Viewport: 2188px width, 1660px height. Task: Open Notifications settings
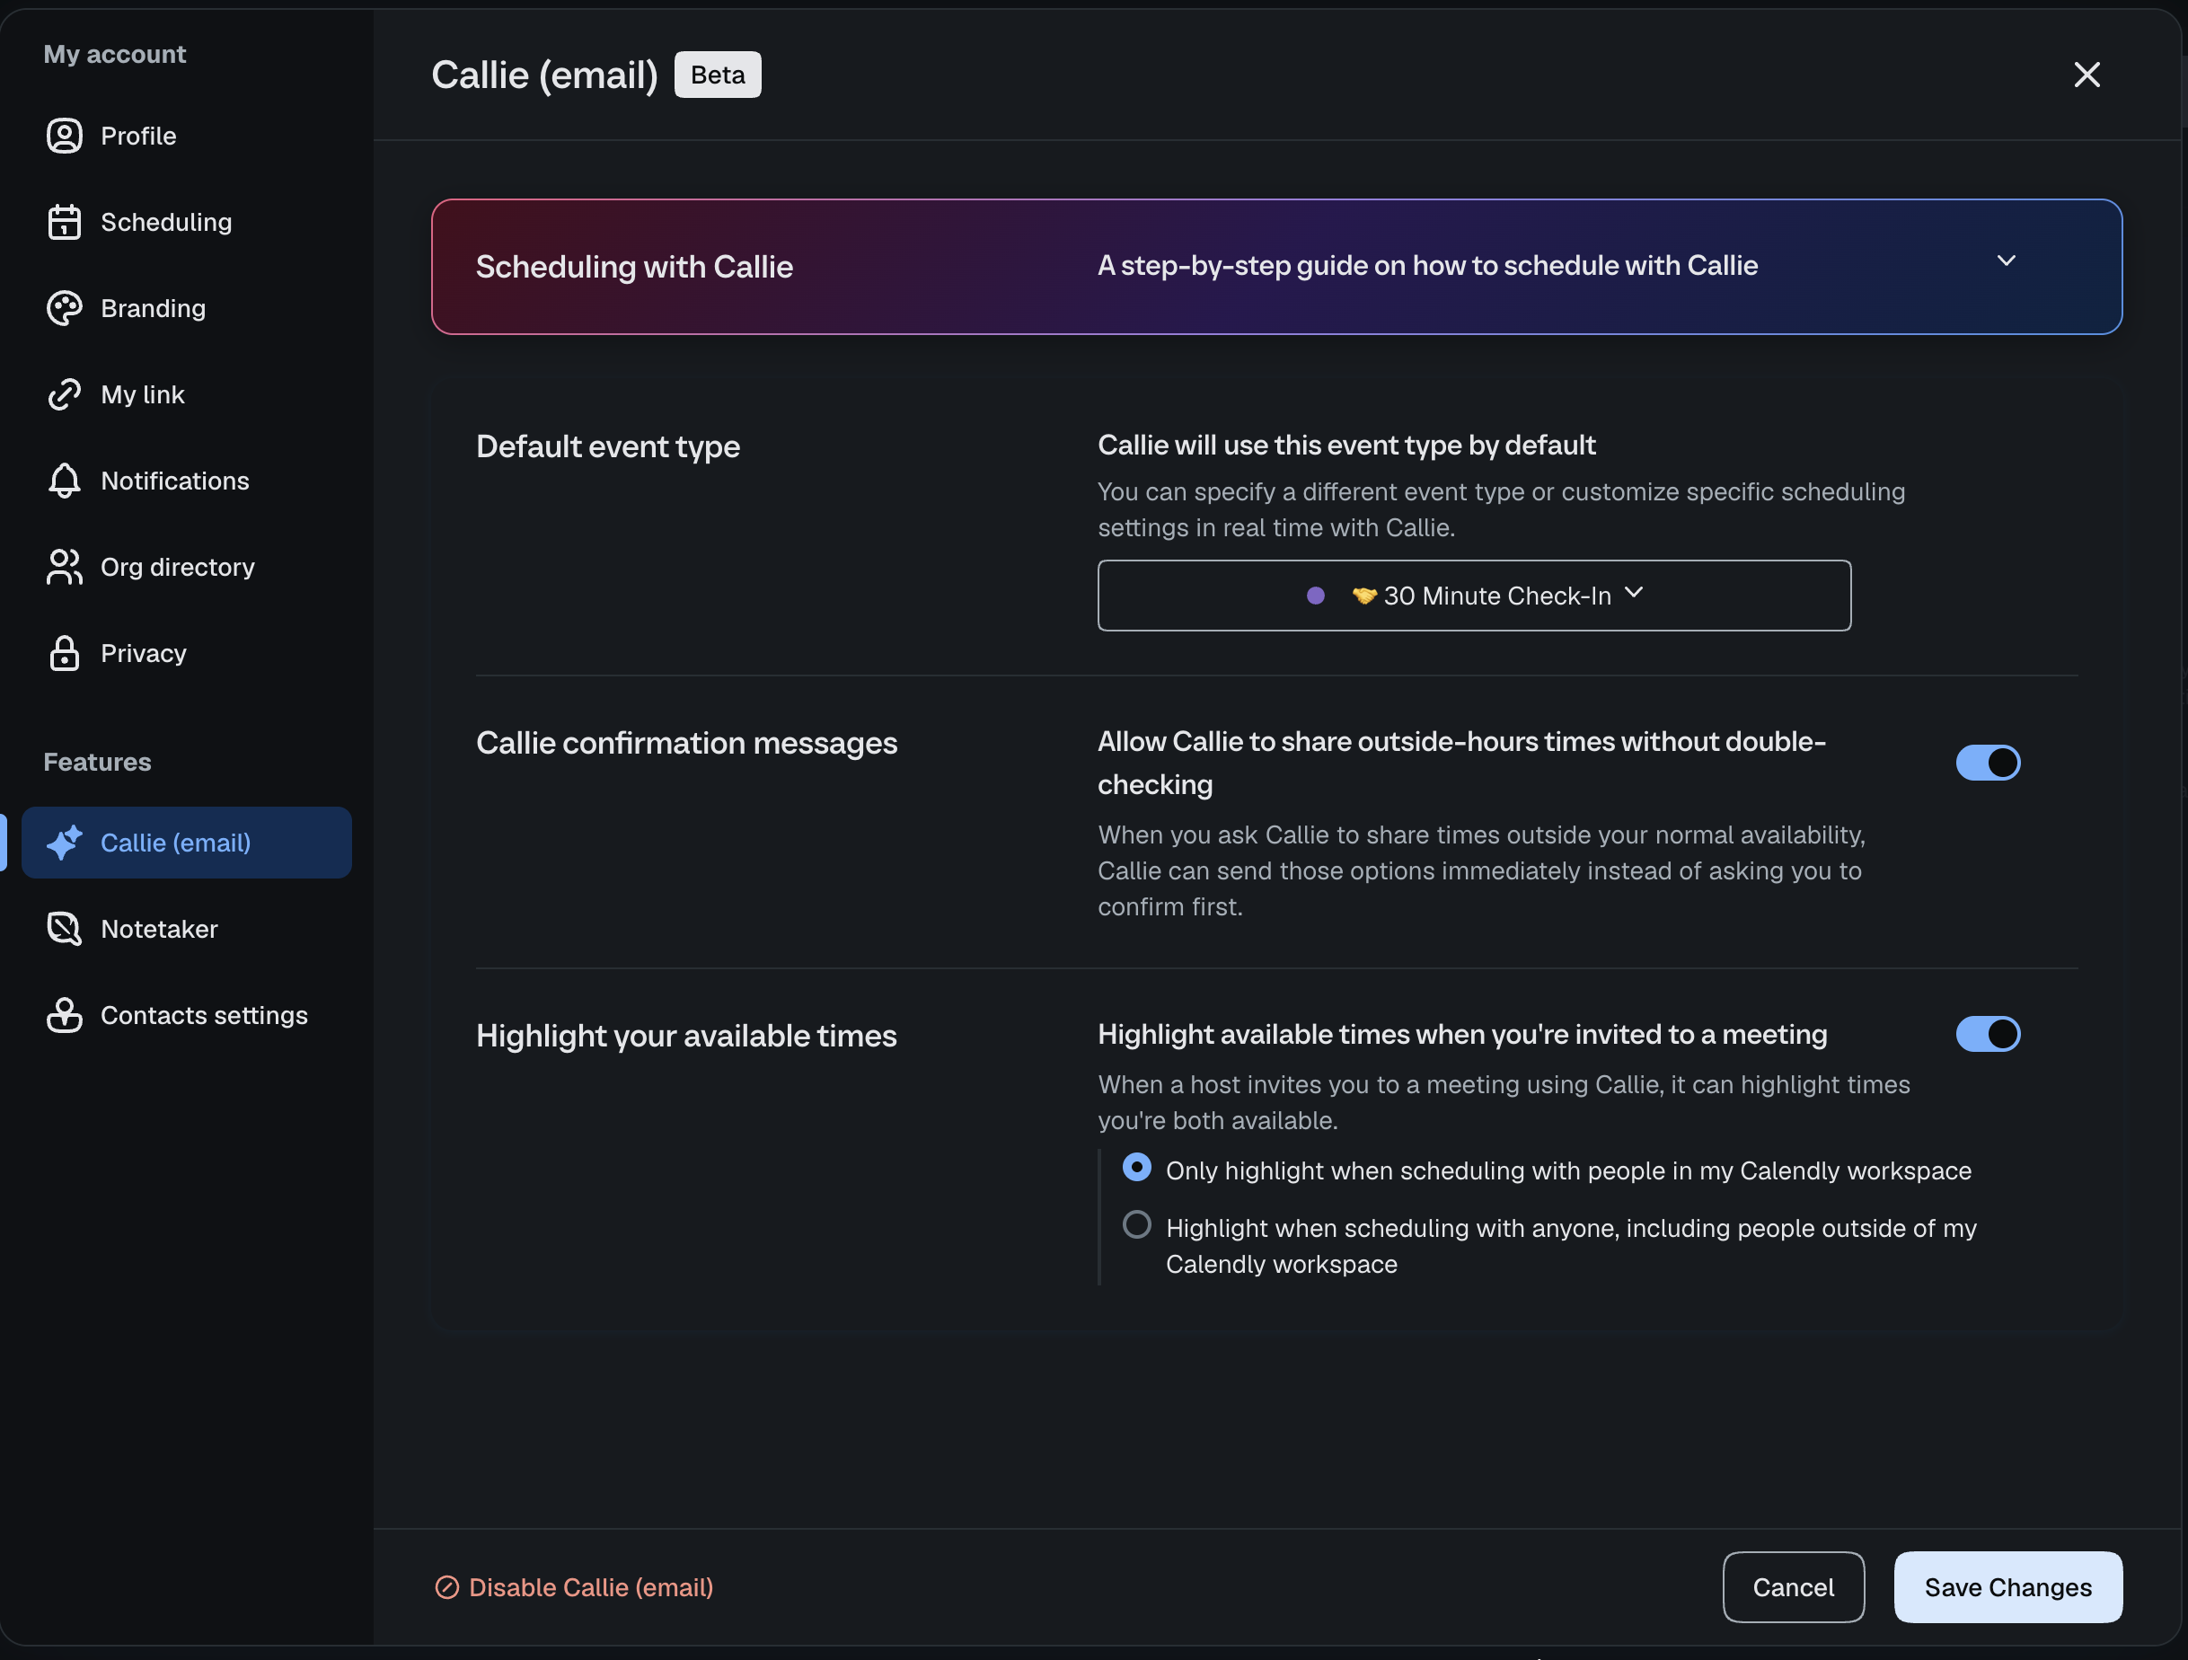pyautogui.click(x=187, y=481)
